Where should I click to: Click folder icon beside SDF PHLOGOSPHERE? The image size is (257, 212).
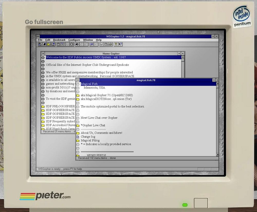tap(43, 106)
